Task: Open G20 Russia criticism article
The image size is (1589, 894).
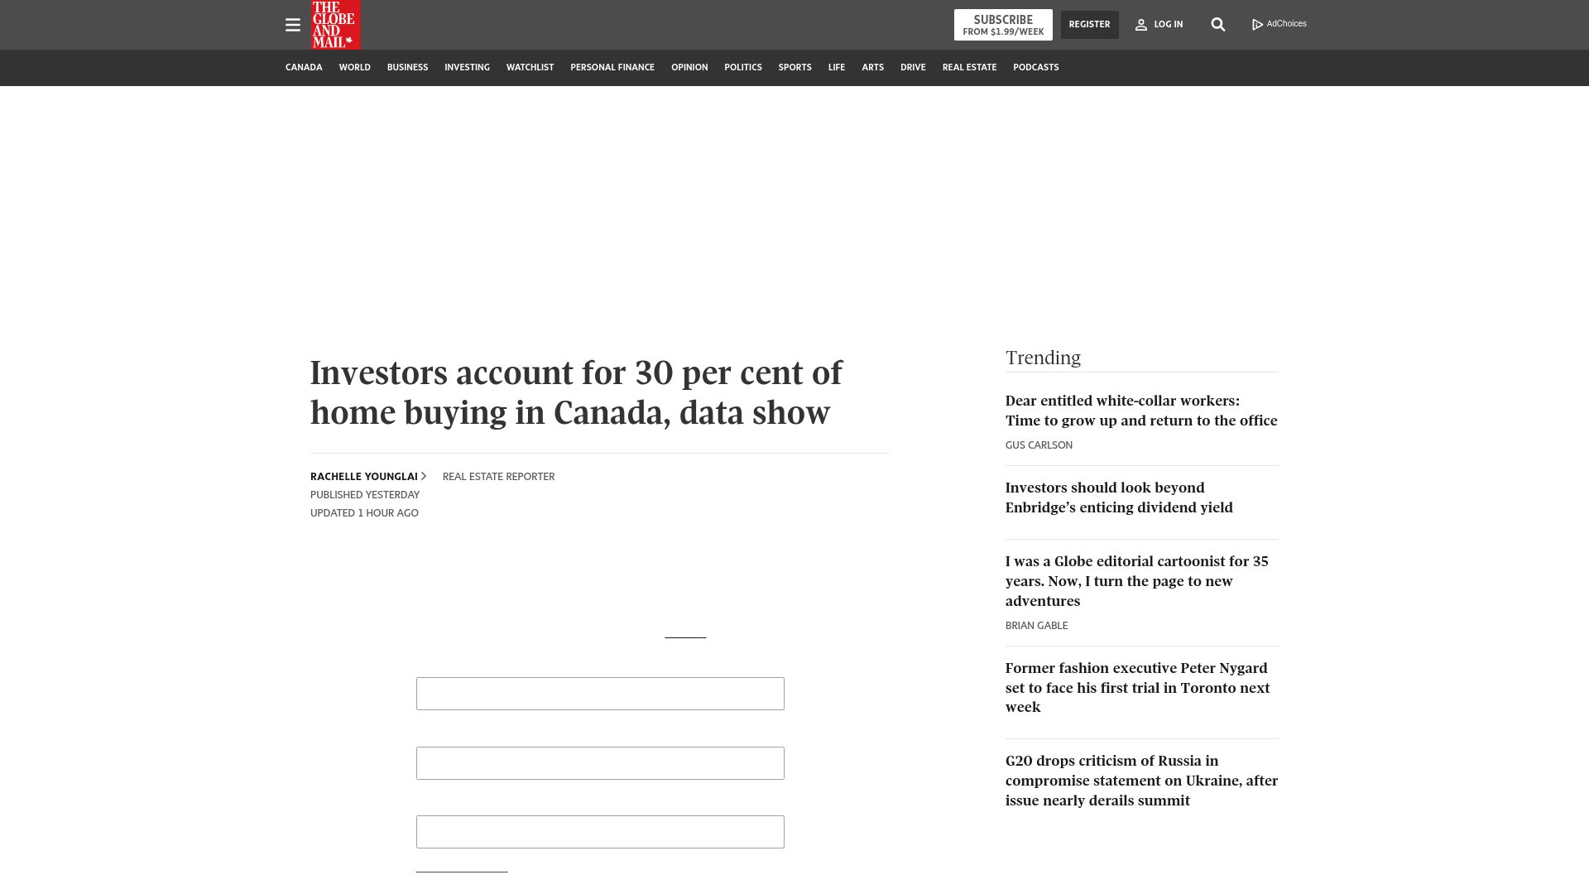Action: (x=1141, y=781)
